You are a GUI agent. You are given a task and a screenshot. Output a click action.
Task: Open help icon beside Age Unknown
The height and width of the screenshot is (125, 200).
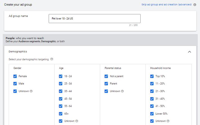pyautogui.click(x=77, y=121)
